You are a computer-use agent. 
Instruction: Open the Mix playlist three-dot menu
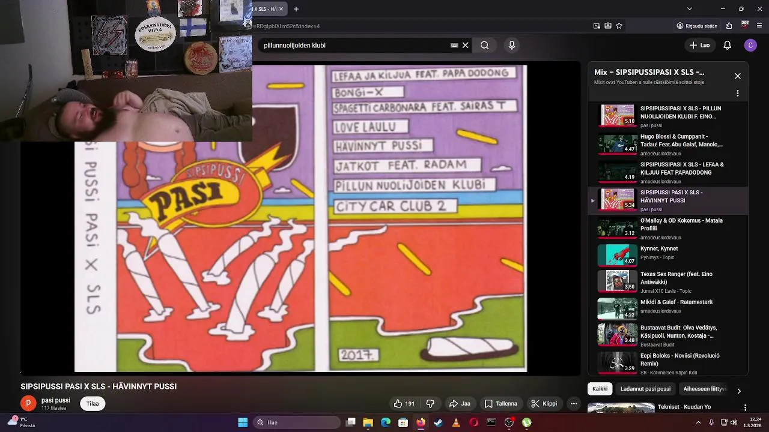click(x=738, y=94)
